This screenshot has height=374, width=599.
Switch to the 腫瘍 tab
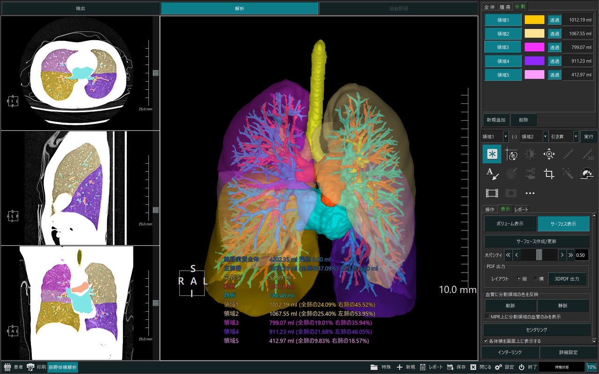[x=504, y=7]
